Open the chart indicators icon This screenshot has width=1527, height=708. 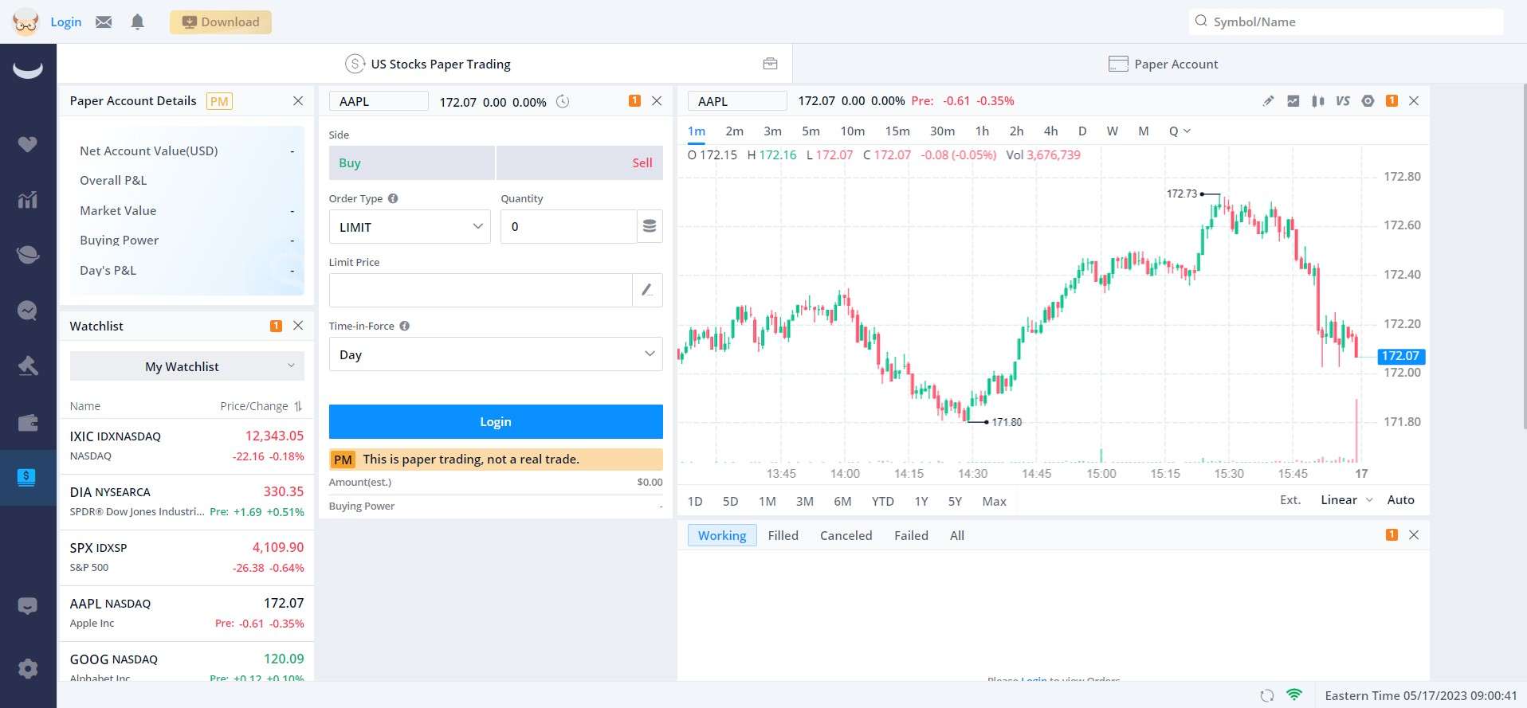click(1293, 101)
